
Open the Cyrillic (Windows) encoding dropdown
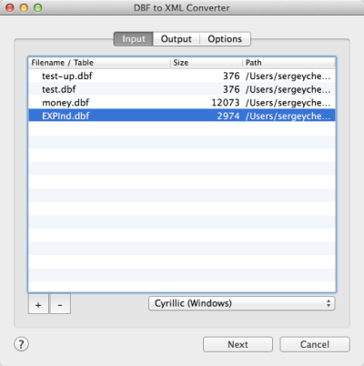(242, 303)
